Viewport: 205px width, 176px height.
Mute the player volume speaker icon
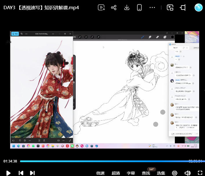pyautogui.click(x=188, y=173)
